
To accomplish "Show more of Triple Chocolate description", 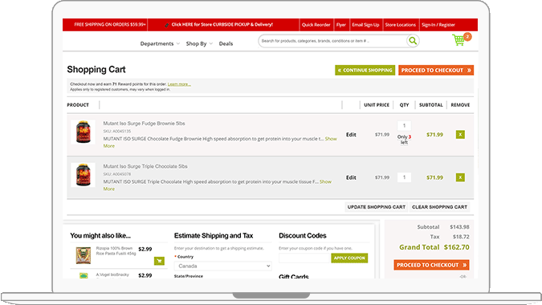I will [x=325, y=181].
